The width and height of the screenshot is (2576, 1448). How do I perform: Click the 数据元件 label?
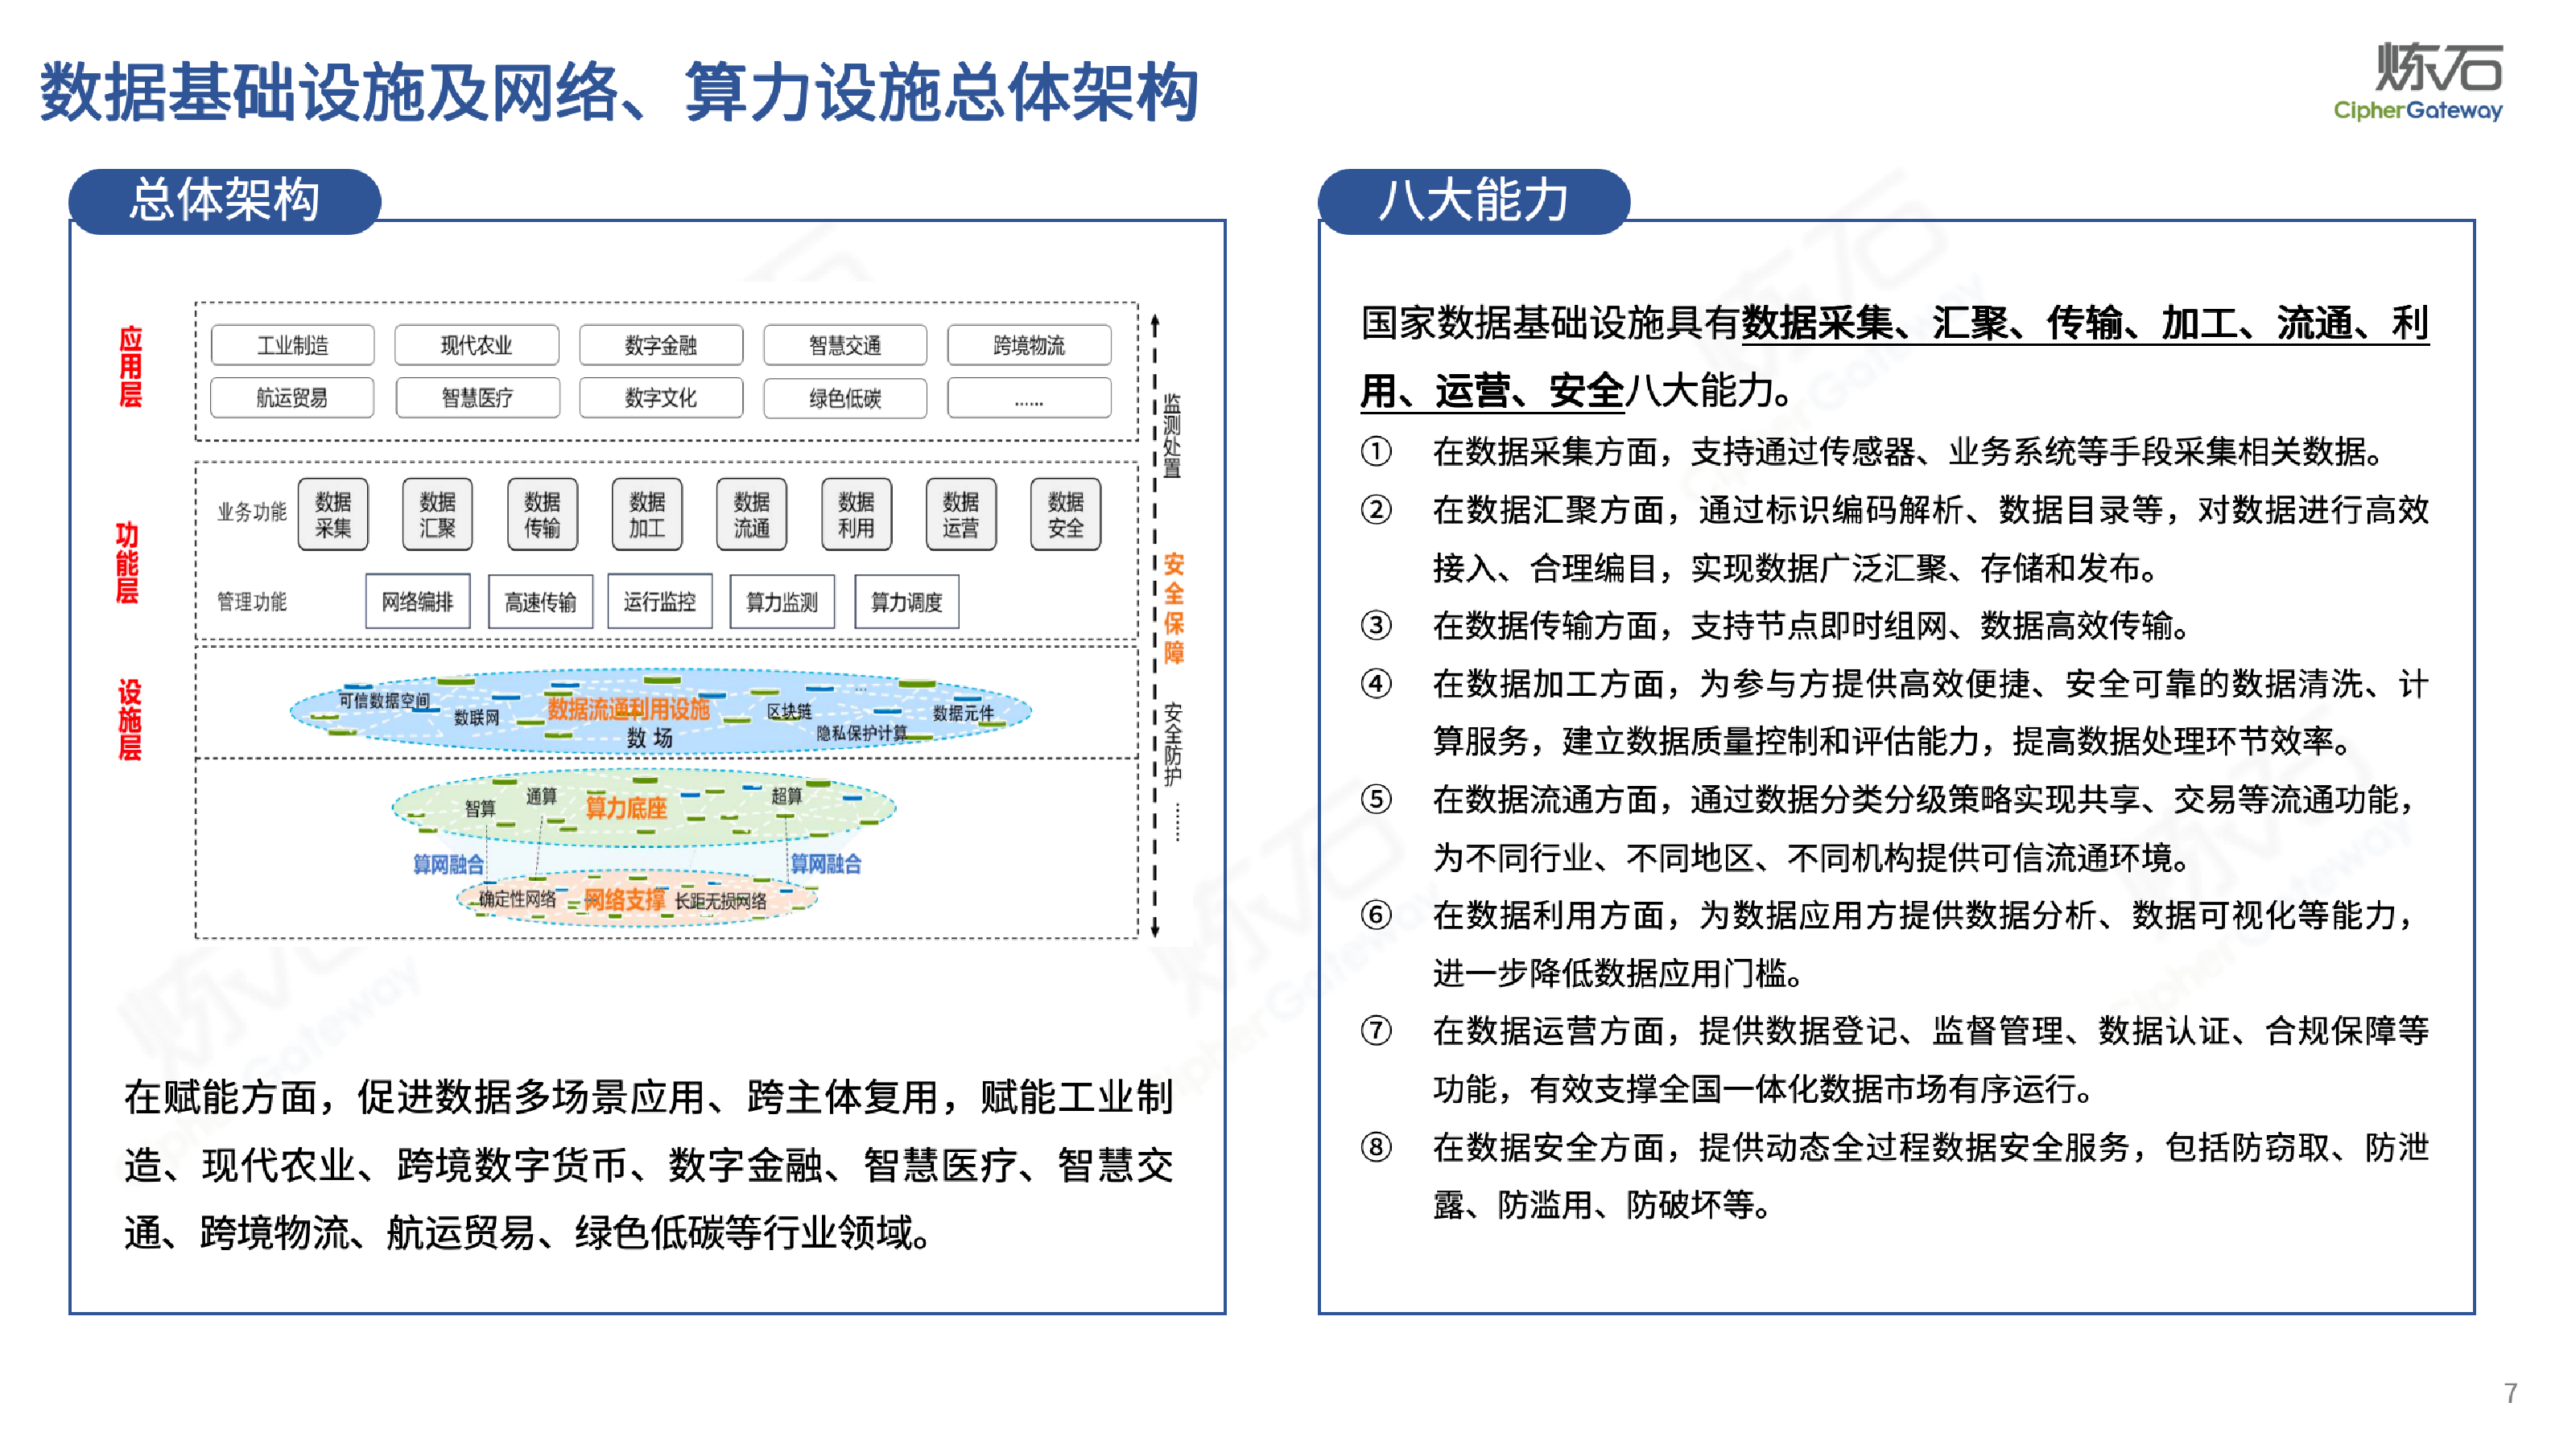tap(963, 713)
